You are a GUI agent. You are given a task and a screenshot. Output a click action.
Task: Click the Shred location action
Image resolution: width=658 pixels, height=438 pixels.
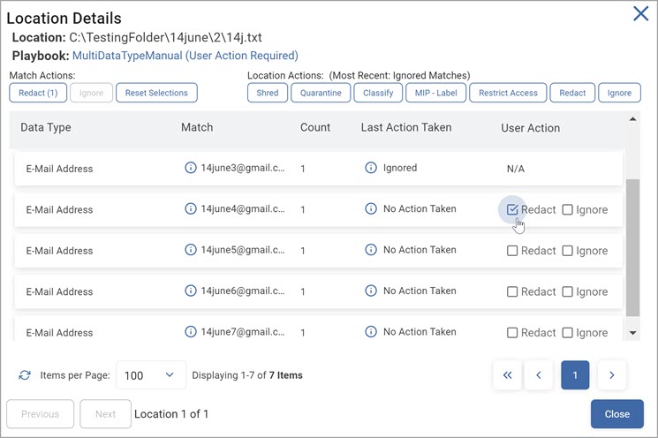click(x=268, y=93)
